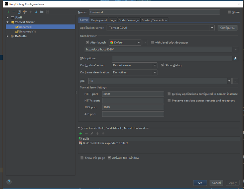
Task: Click the localhost:8080 URL field
Action: 158,50
